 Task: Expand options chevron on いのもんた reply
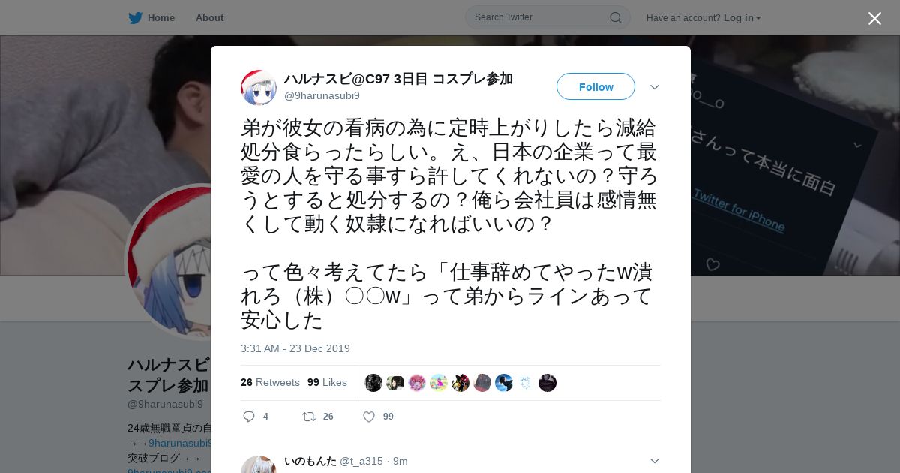[655, 461]
